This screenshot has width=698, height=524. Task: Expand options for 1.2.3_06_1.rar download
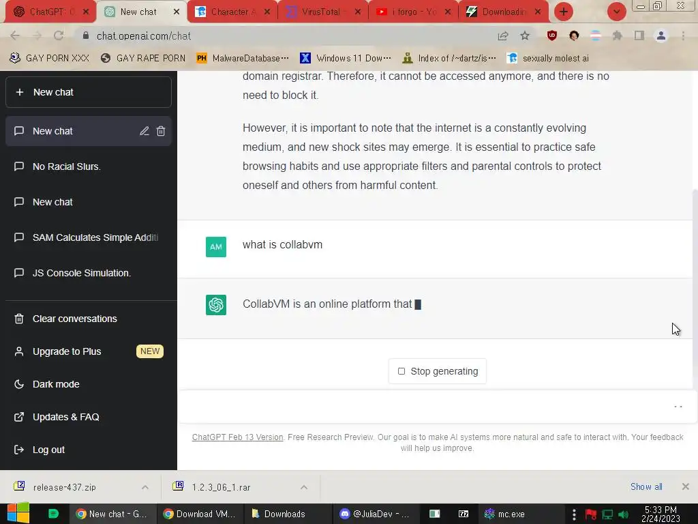(x=304, y=487)
